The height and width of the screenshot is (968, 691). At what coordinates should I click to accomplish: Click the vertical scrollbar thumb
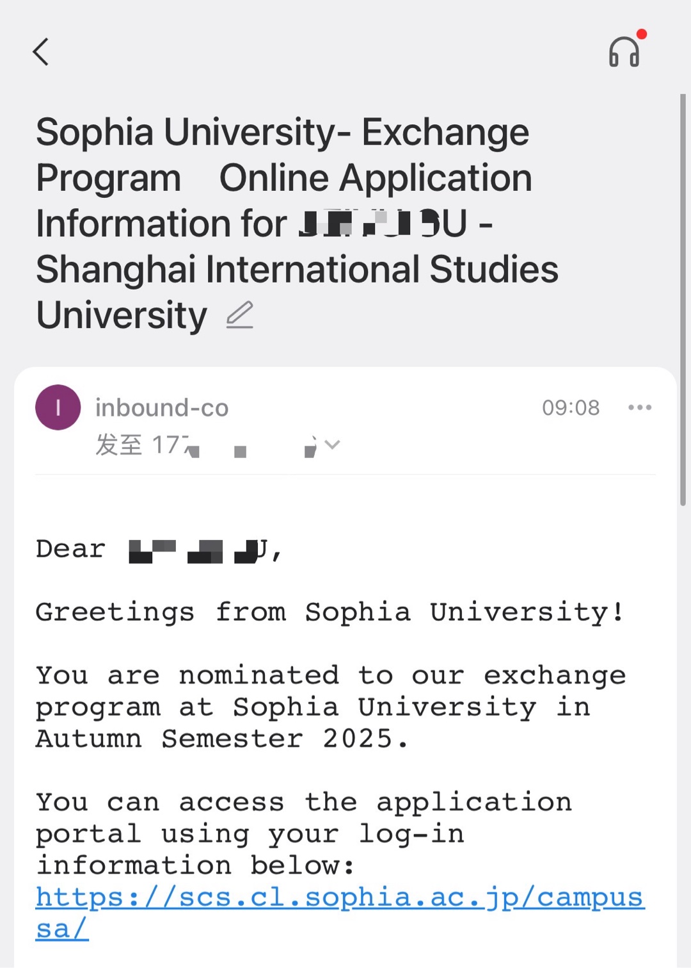[x=683, y=300]
